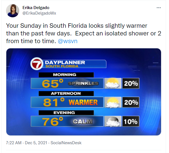Screen dimensions: 169x153
Task: Click the 81° WARMER afternoon bar
Action: pos(67,102)
